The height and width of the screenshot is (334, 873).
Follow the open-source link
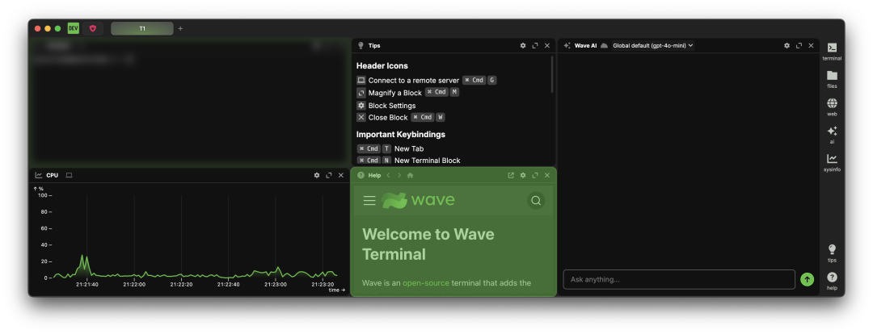pyautogui.click(x=426, y=283)
